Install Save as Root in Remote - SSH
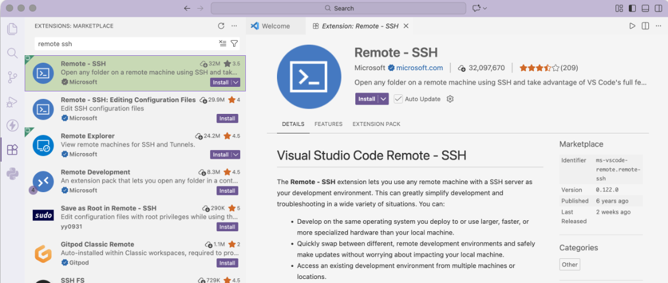This screenshot has width=668, height=283. point(227,227)
